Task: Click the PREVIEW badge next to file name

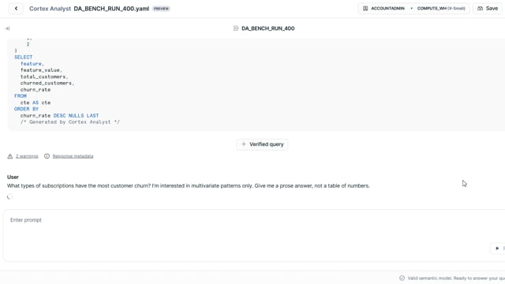Action: pos(161,9)
